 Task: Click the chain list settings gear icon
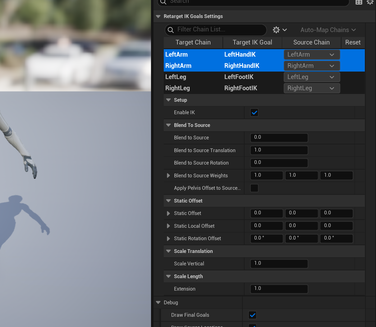[x=276, y=30]
